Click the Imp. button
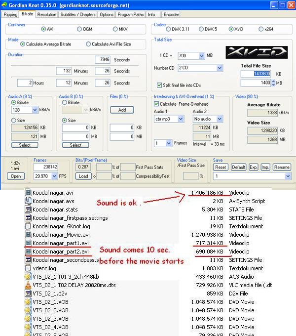Image resolution: width=296 pixels, height=336 pixels. 265,167
